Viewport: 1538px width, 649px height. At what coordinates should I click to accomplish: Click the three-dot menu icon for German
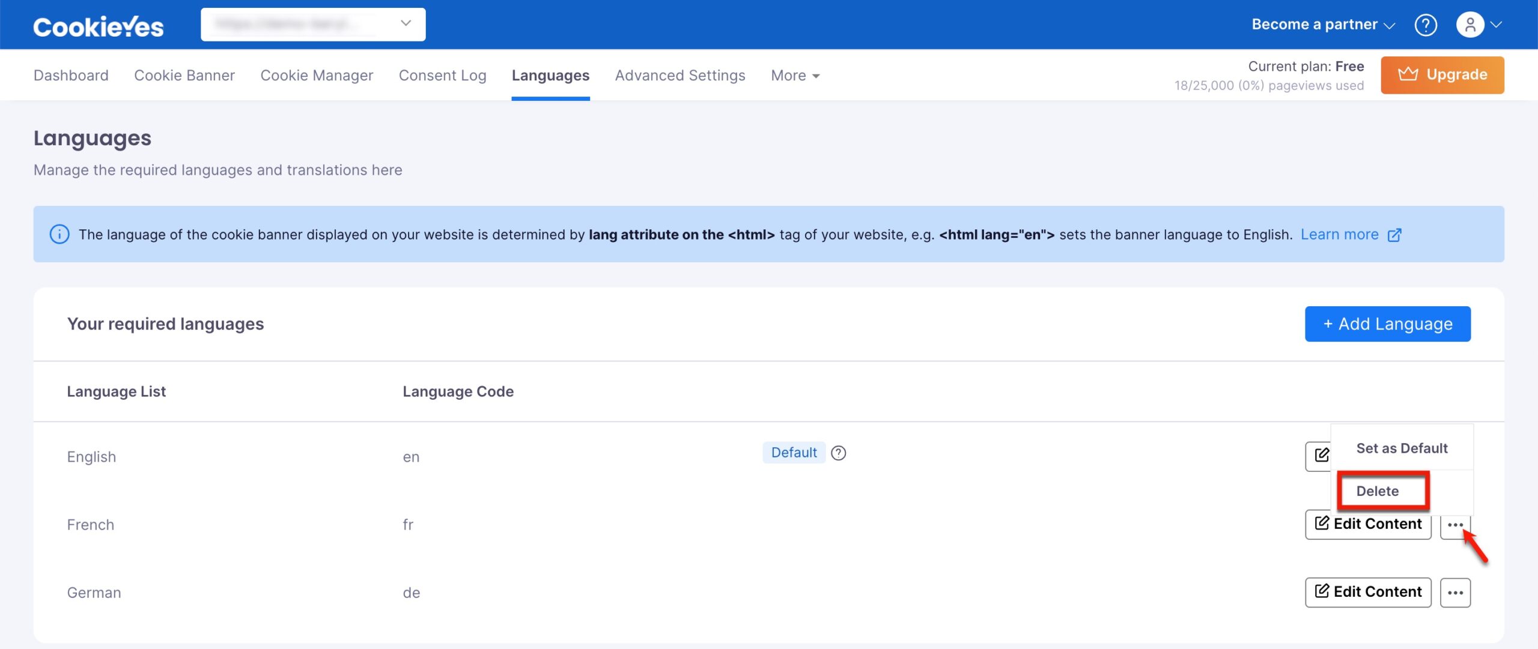(x=1456, y=592)
